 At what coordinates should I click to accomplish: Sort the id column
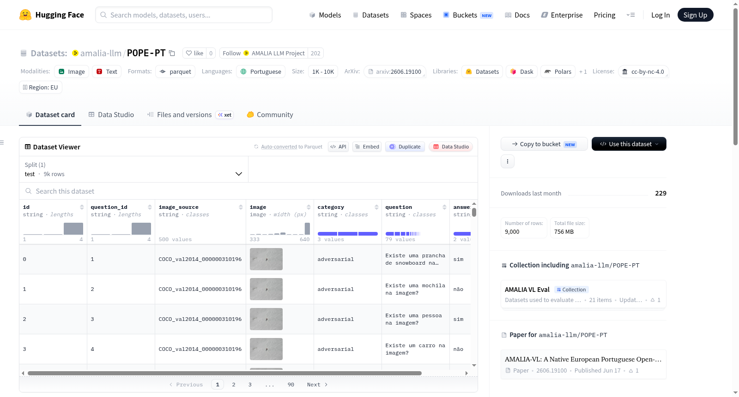82,207
